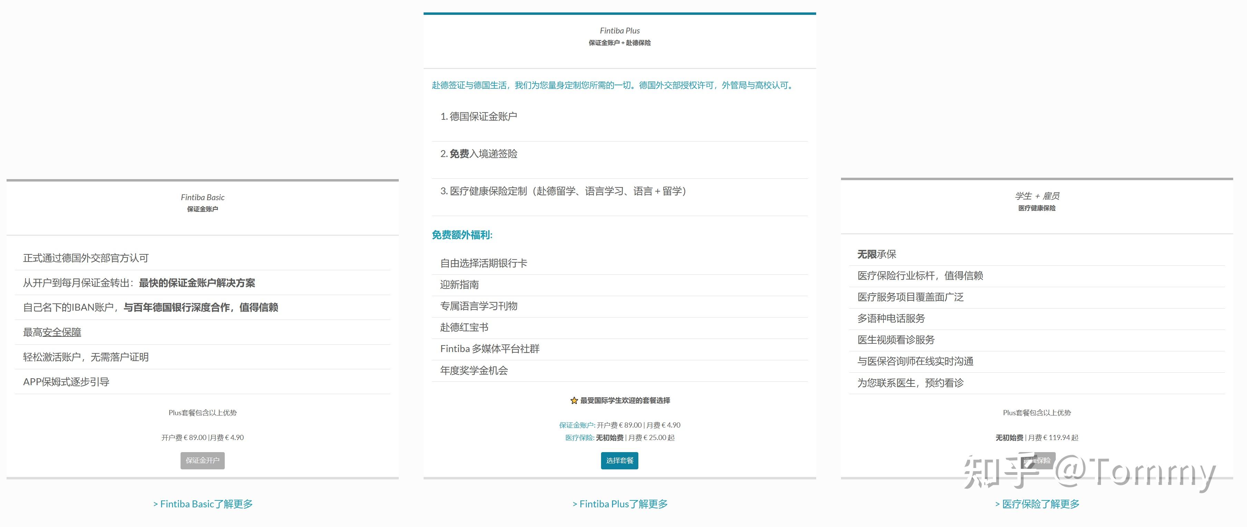Open the Fintiba Plus了解更多 link

620,504
